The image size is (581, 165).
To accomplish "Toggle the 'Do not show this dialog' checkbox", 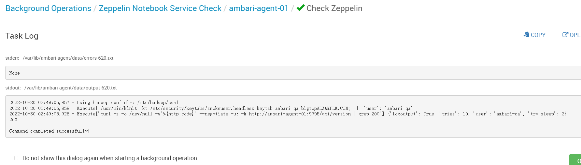I will [x=16, y=158].
